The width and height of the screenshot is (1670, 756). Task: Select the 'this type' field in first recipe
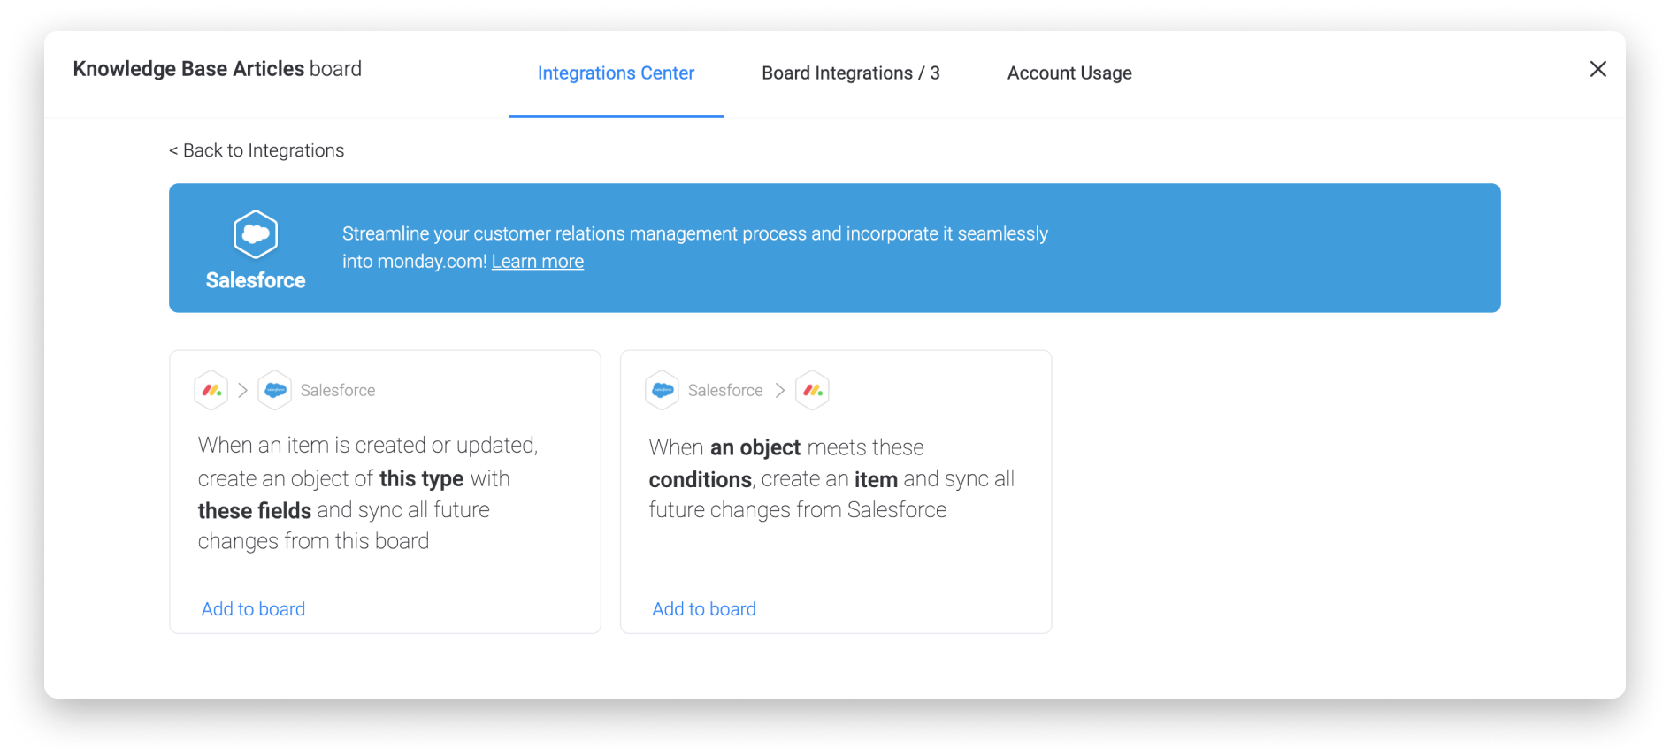point(421,478)
